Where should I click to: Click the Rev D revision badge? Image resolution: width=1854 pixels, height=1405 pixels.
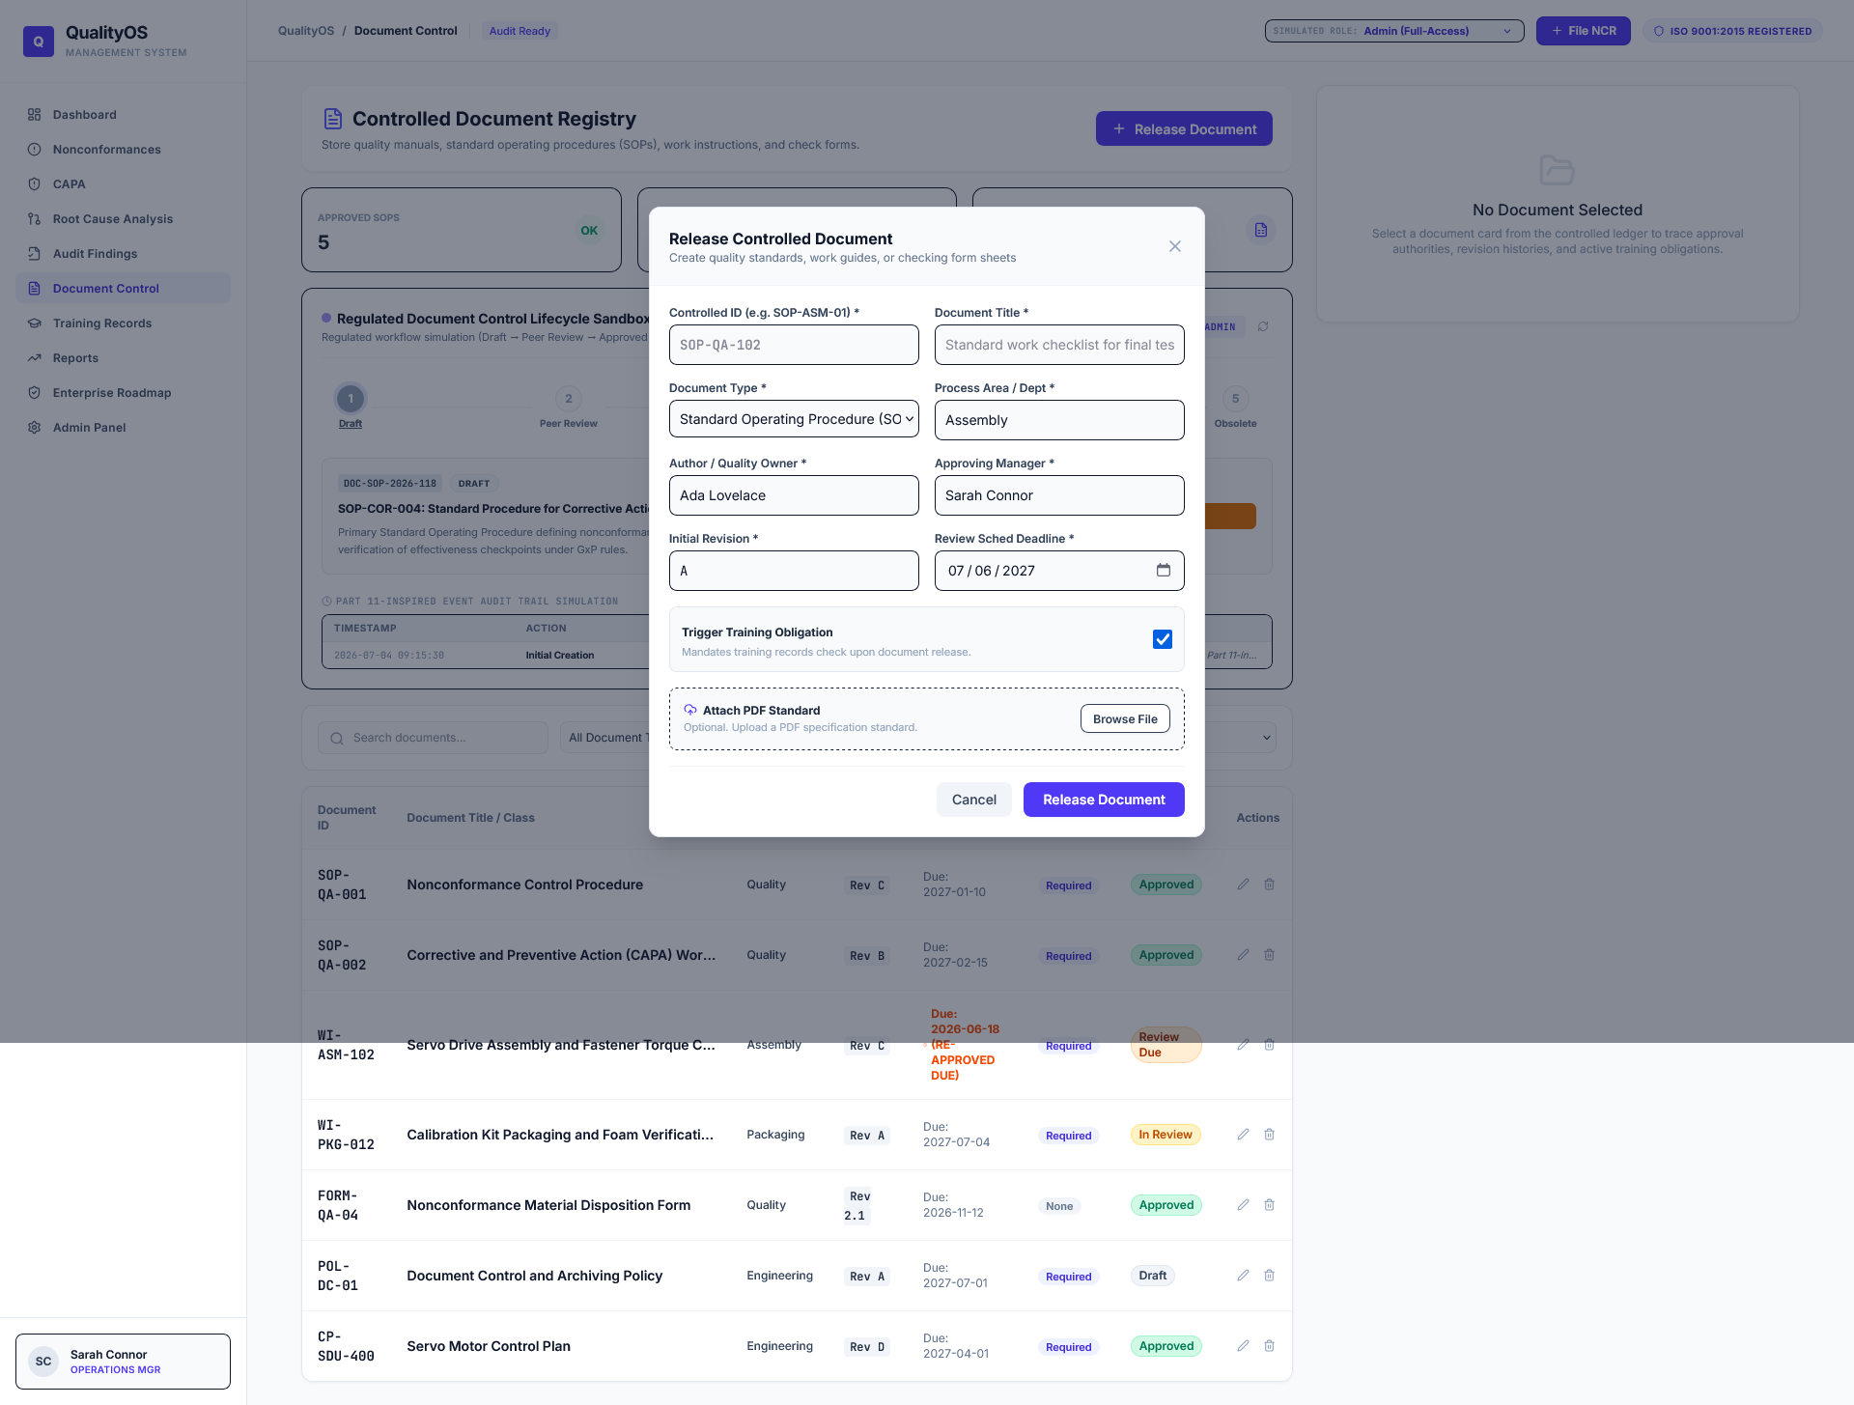click(x=867, y=1347)
